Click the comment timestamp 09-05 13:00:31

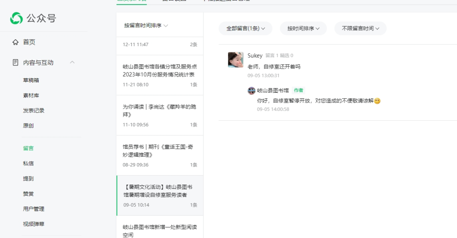[x=264, y=75]
